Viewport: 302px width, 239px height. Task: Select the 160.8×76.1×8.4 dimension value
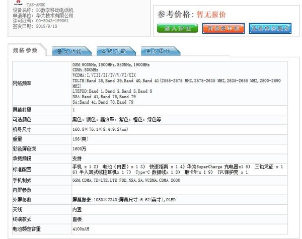(100, 129)
